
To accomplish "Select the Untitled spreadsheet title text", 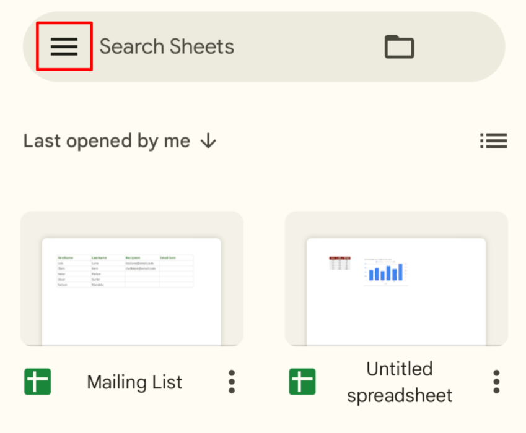I will (400, 382).
